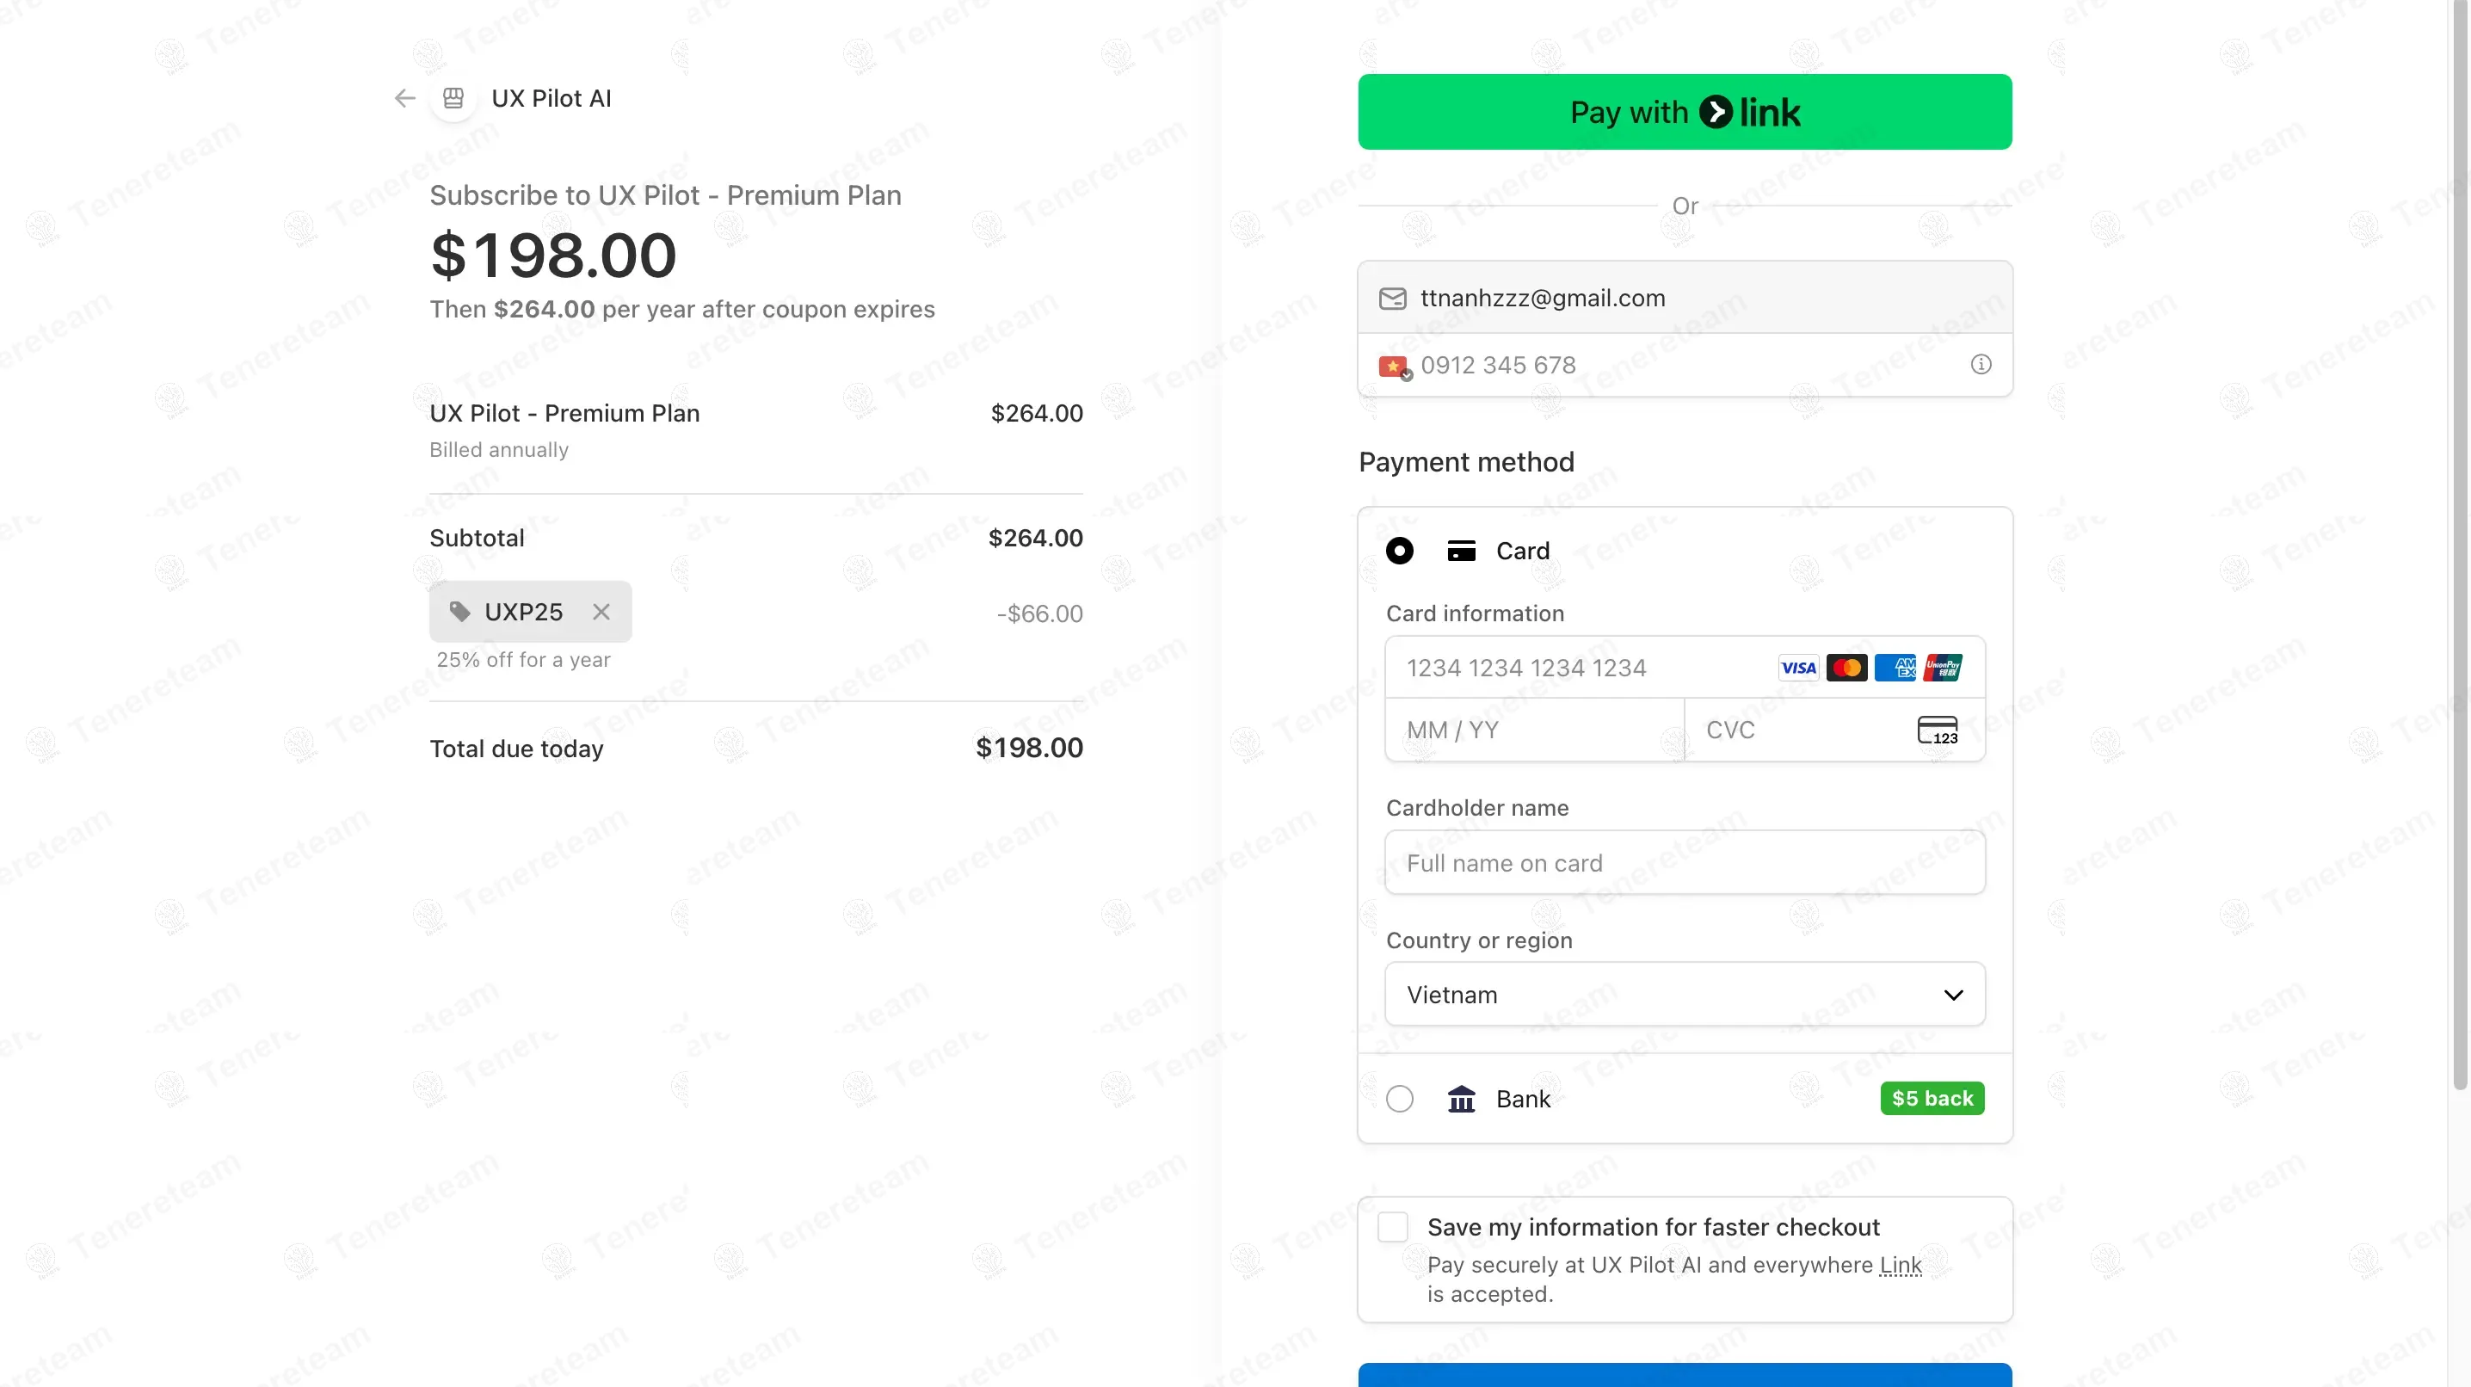Click the card number input field

[x=1583, y=668]
